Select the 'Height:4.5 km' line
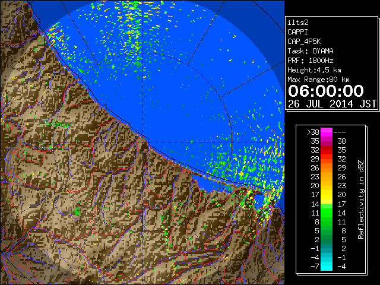The height and width of the screenshot is (285, 380). point(314,70)
